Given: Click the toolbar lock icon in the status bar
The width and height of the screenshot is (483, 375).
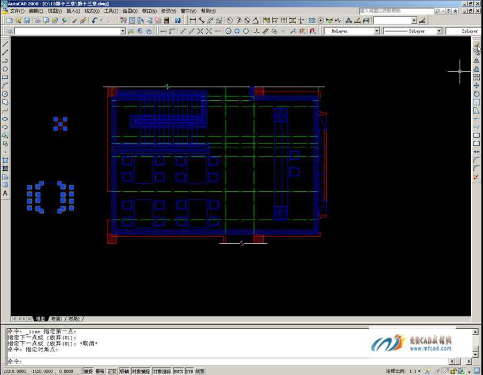Looking at the screenshot, I should [x=453, y=371].
